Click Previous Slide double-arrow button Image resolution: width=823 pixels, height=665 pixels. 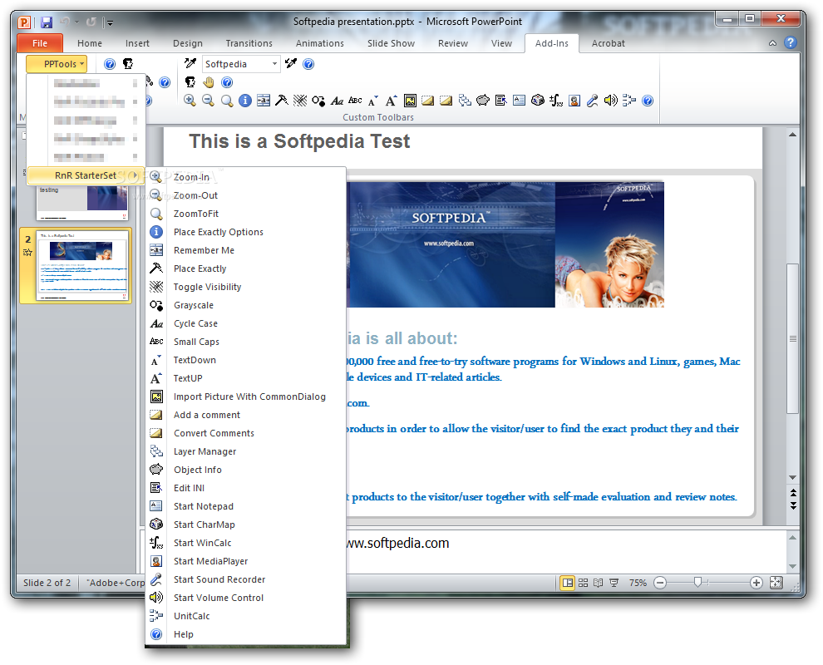coord(793,492)
